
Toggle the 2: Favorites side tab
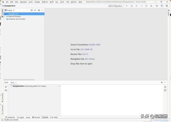tap(2, 98)
